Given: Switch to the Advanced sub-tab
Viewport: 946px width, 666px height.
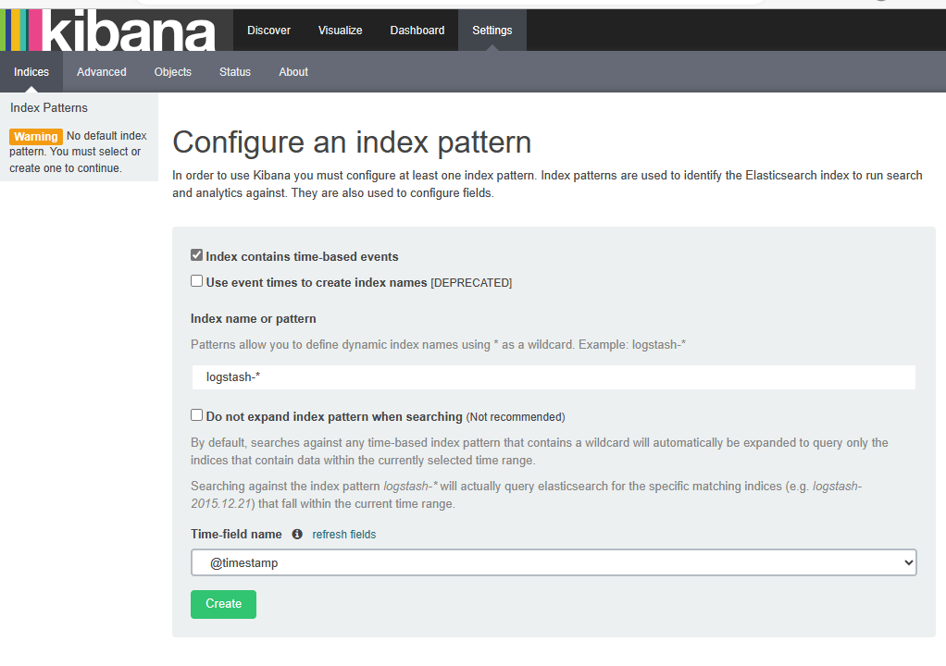Looking at the screenshot, I should pos(102,72).
